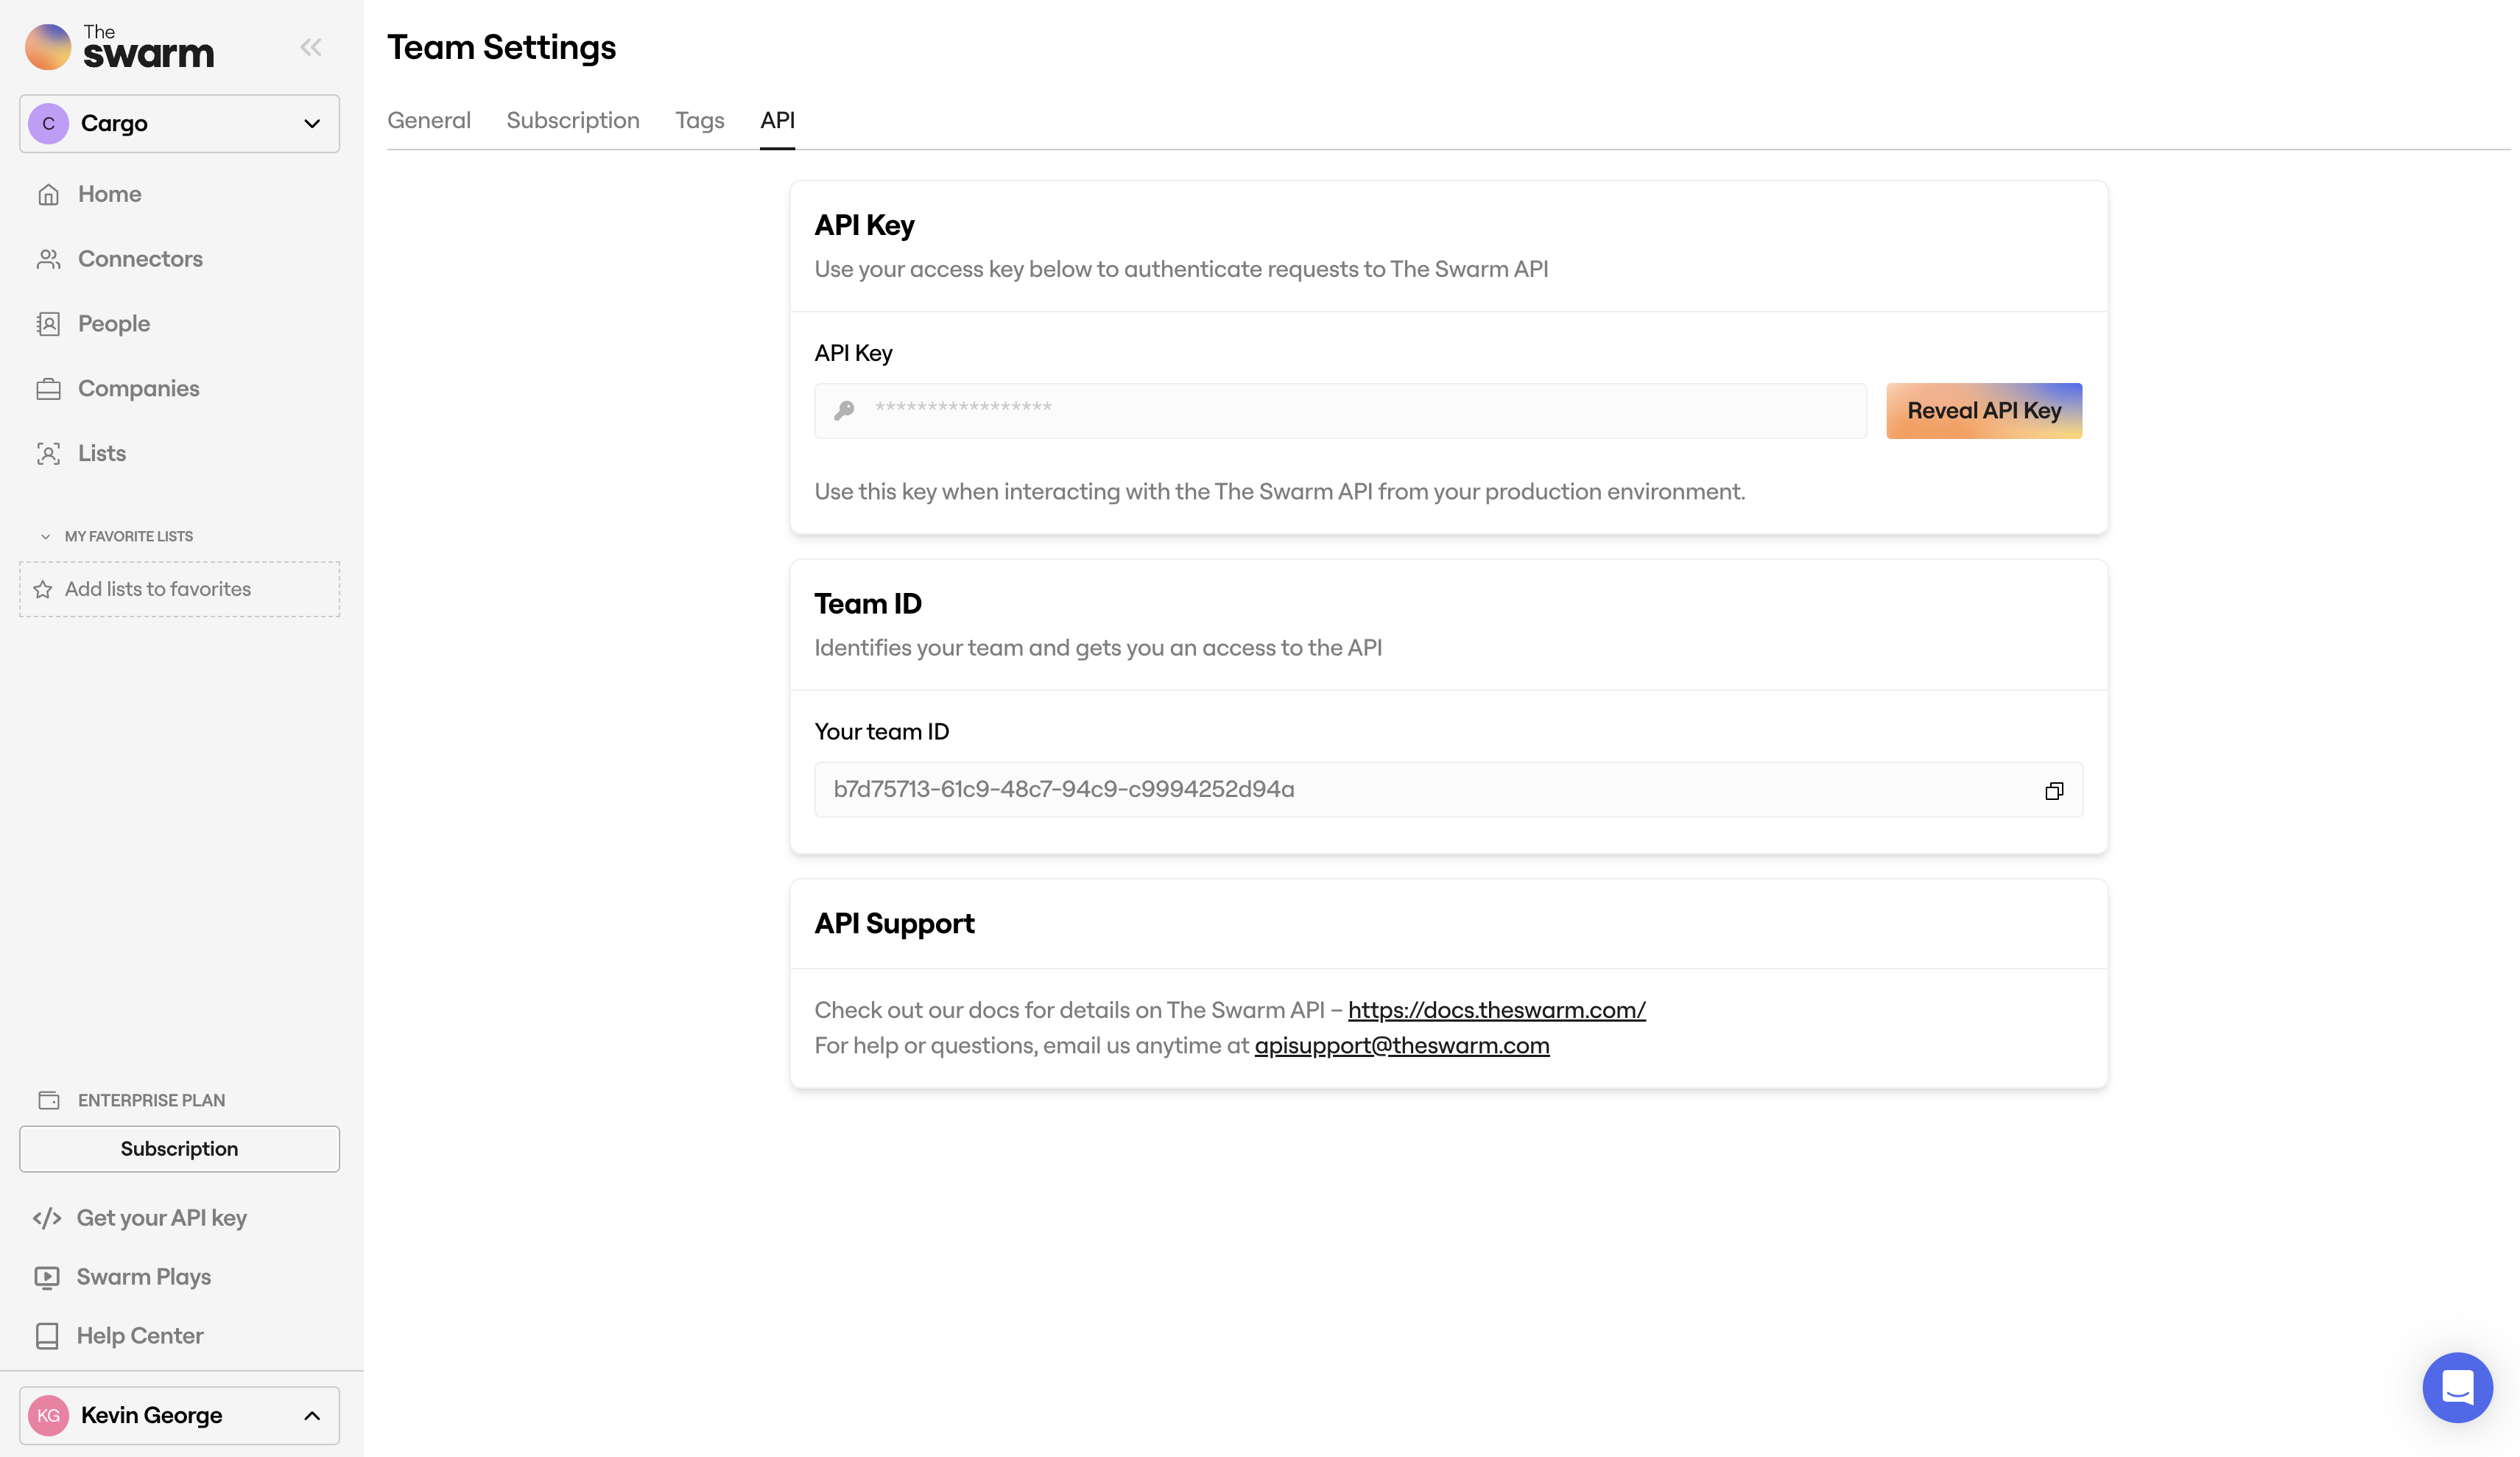Image resolution: width=2520 pixels, height=1457 pixels.
Task: Click the key icon in API field
Action: click(x=844, y=410)
